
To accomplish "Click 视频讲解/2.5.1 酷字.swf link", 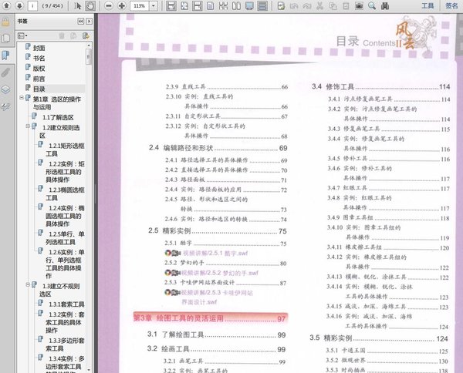I will 215,253.
